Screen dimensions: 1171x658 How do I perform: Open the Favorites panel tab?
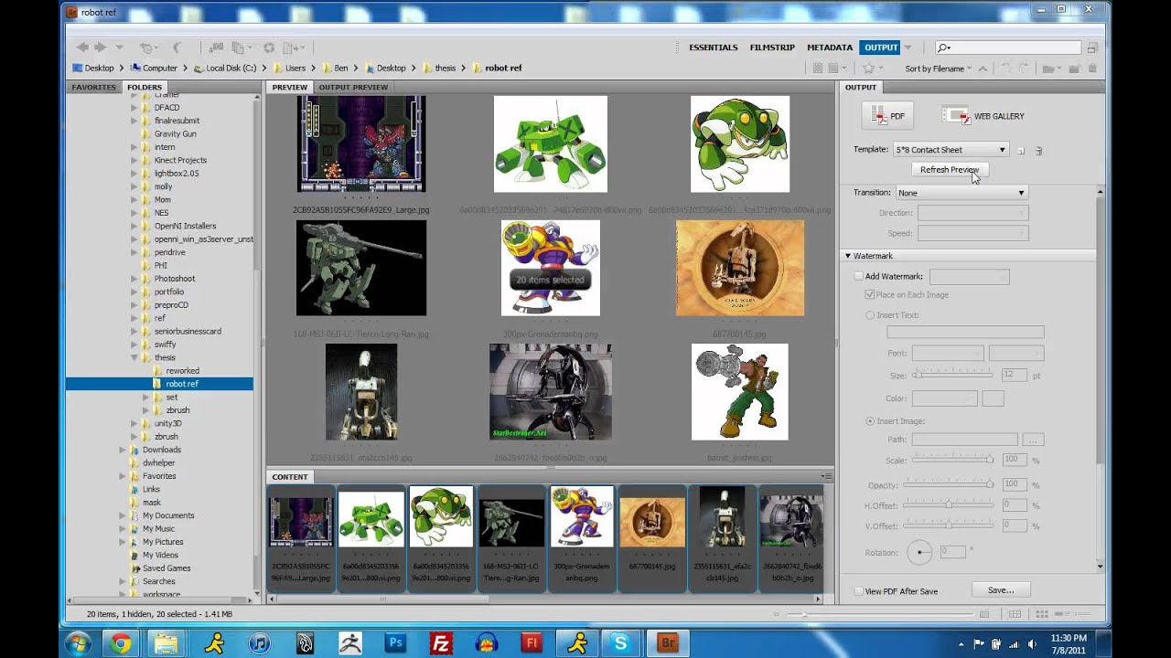click(x=93, y=88)
